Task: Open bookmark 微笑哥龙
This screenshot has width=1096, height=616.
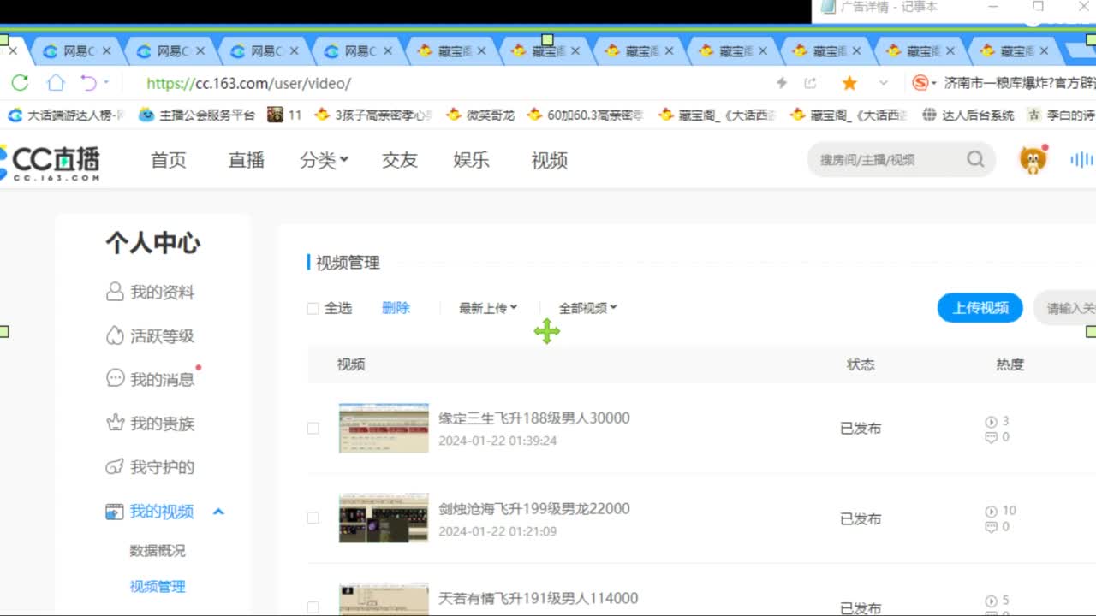Action: pos(480,115)
